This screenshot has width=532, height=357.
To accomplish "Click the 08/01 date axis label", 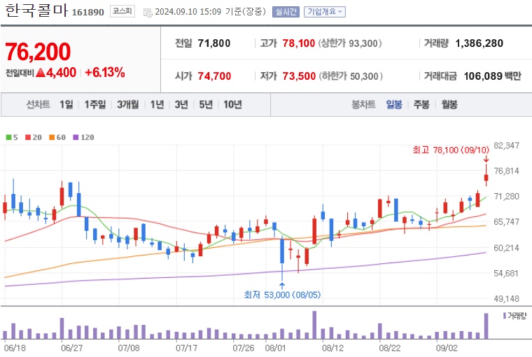I will click(x=276, y=348).
